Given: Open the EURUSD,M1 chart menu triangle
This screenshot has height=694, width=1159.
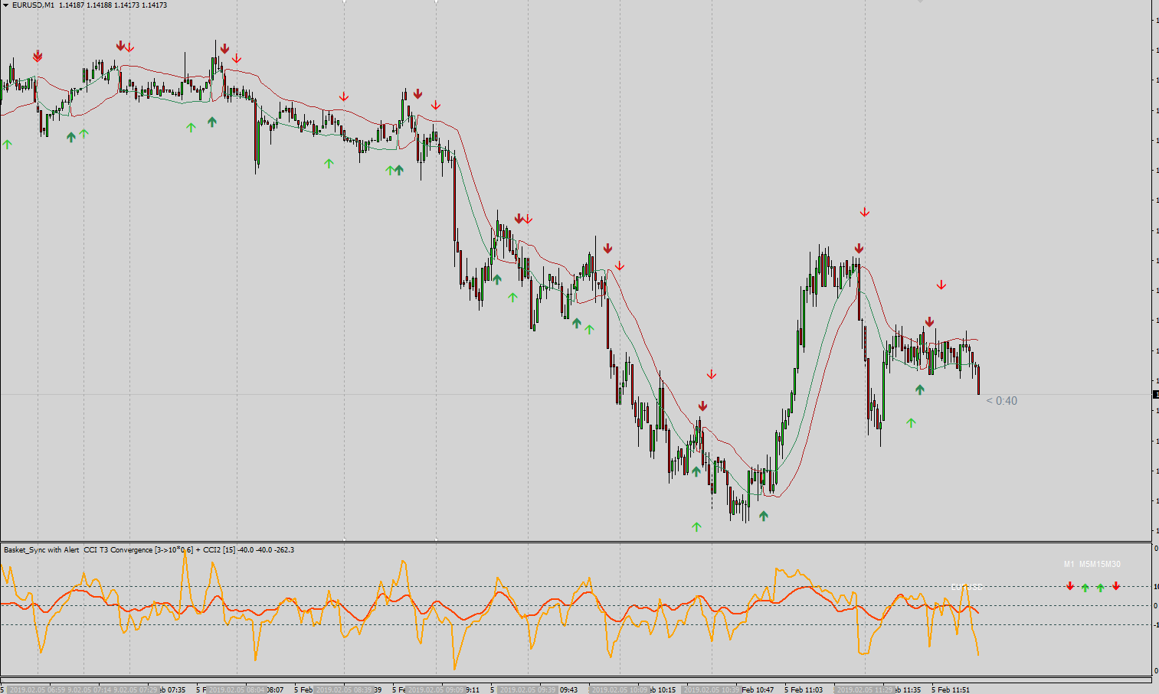Looking at the screenshot, I should (6, 5).
